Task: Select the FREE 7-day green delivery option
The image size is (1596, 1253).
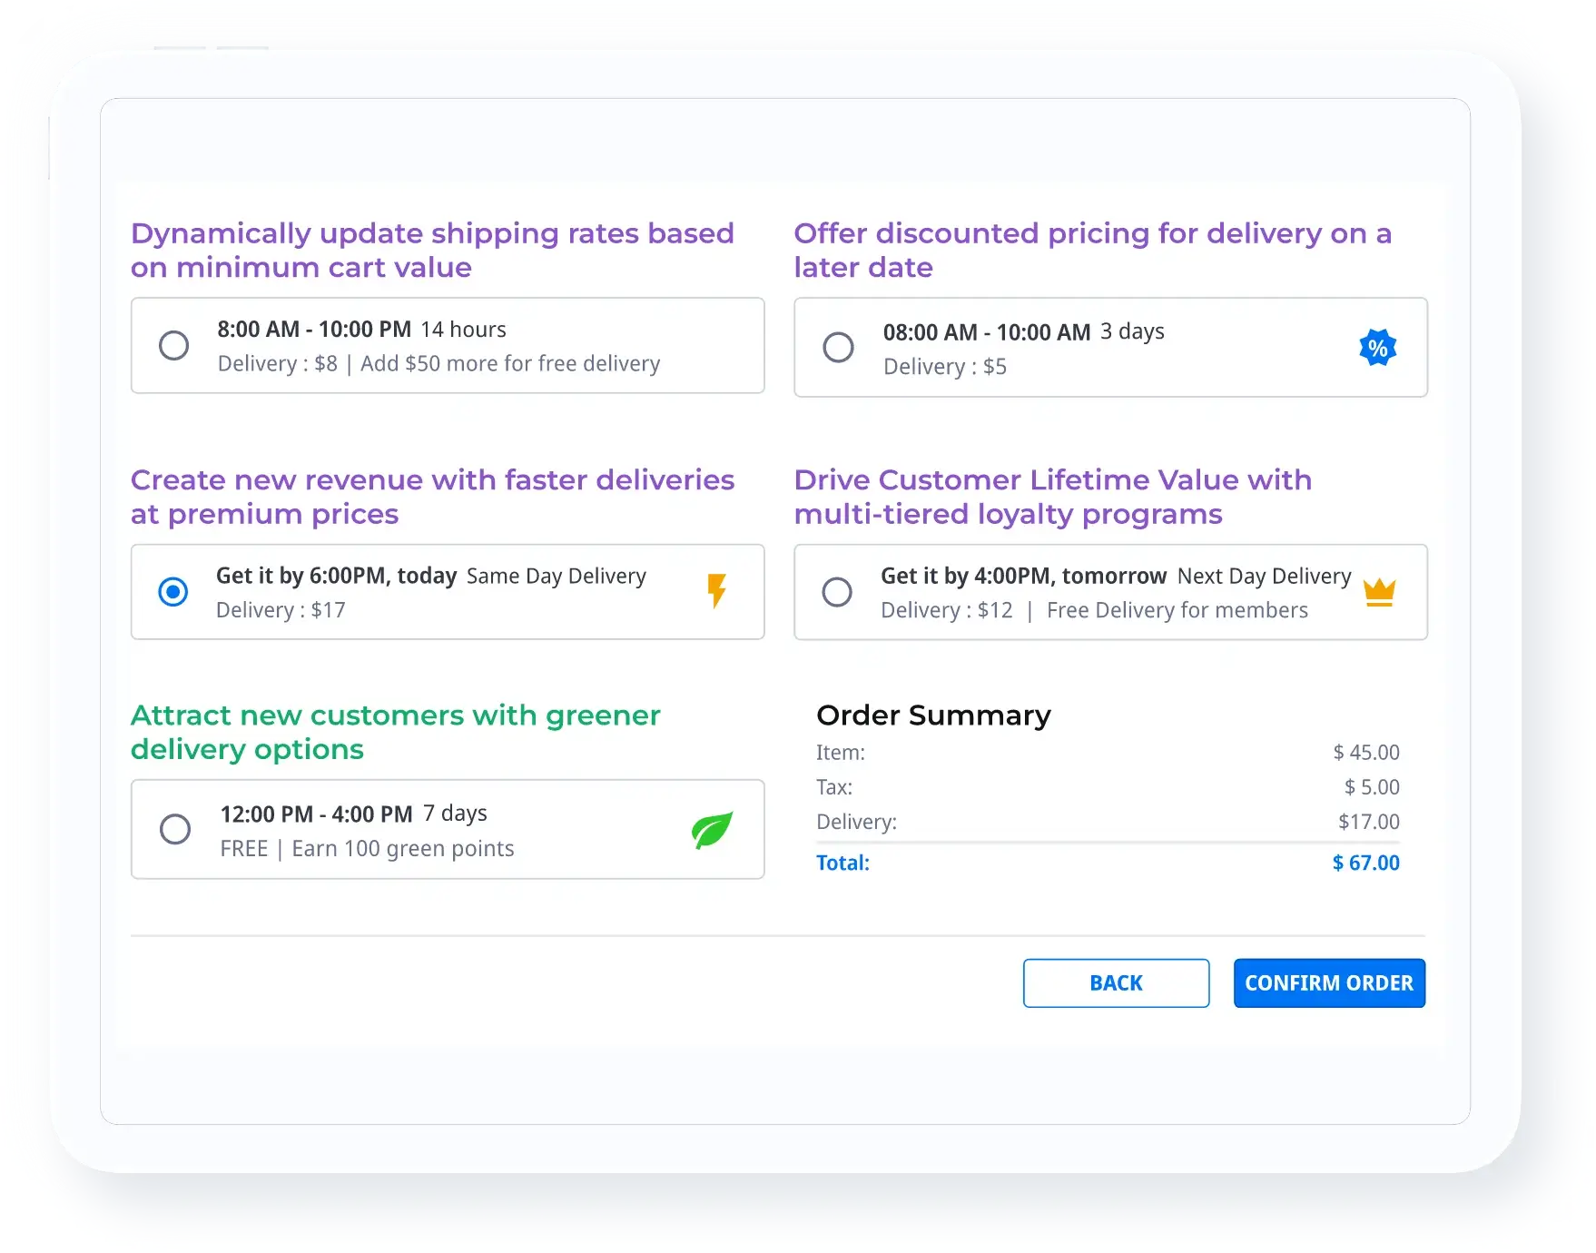Action: (x=174, y=829)
